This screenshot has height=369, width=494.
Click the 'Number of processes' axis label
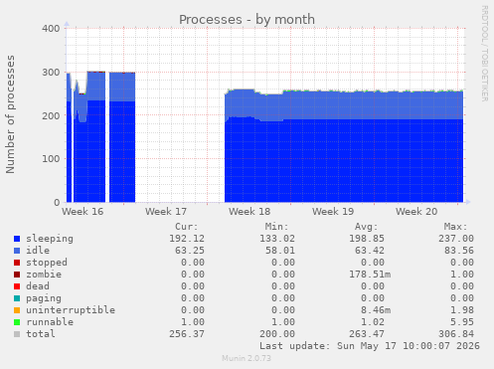click(10, 114)
